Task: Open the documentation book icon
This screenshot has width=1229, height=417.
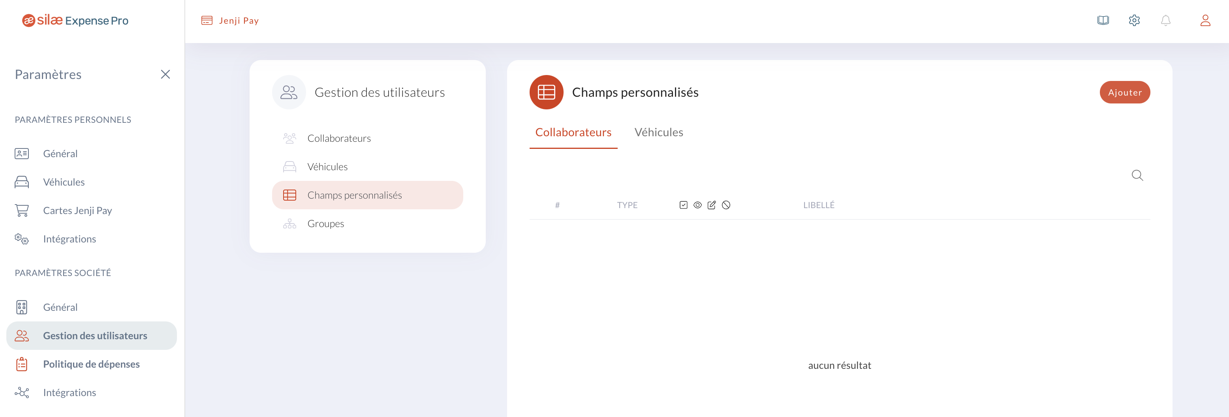Action: pos(1103,21)
